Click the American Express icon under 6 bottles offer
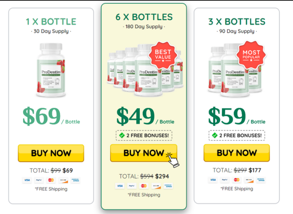The height and width of the screenshot is (214, 293). [x=168, y=186]
